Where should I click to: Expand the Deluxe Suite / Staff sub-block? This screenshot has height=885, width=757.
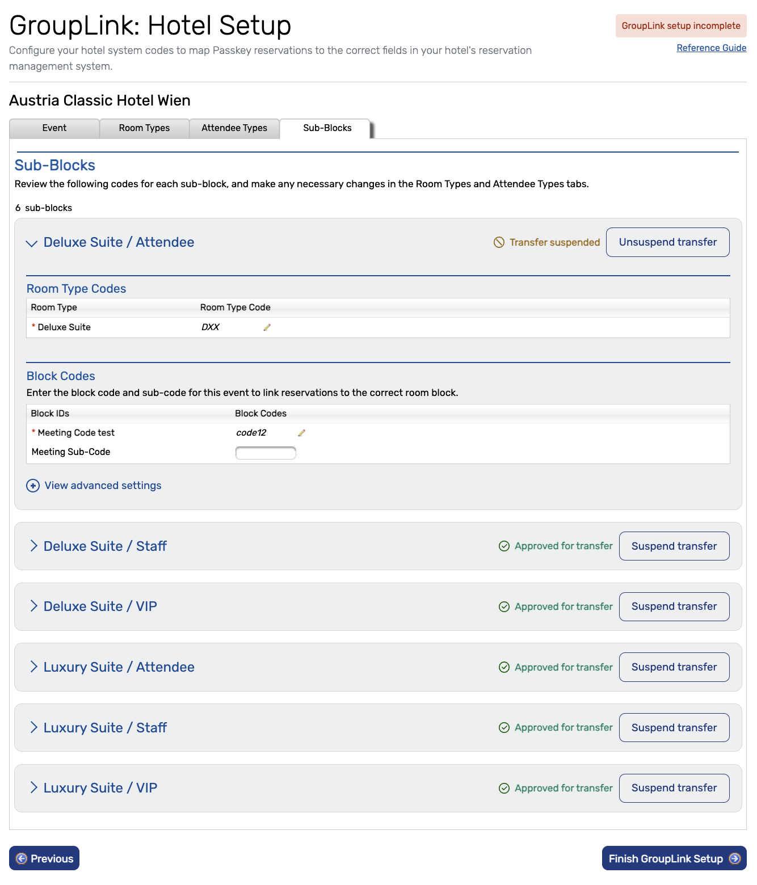pos(33,546)
